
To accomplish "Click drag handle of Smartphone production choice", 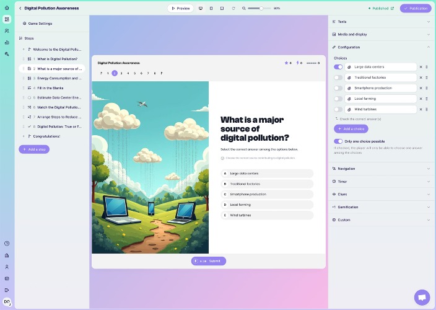I will [x=427, y=88].
